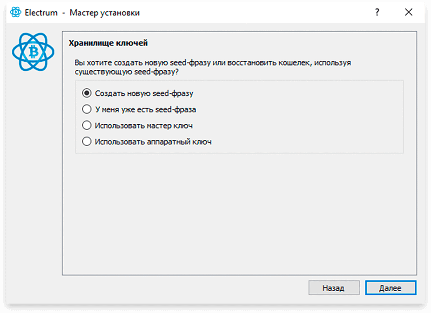Screen dimensions: 431x313
Task: Click the large Electrum atom logo
Action: point(33,52)
